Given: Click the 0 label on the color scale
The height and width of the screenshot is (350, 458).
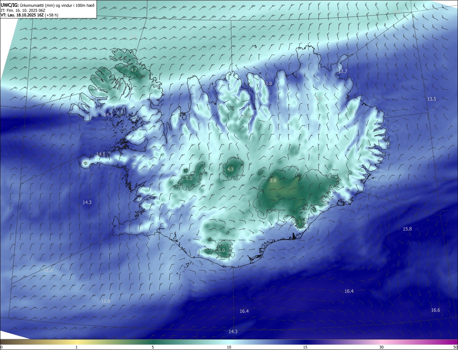Looking at the screenshot, I should pyautogui.click(x=1, y=347).
